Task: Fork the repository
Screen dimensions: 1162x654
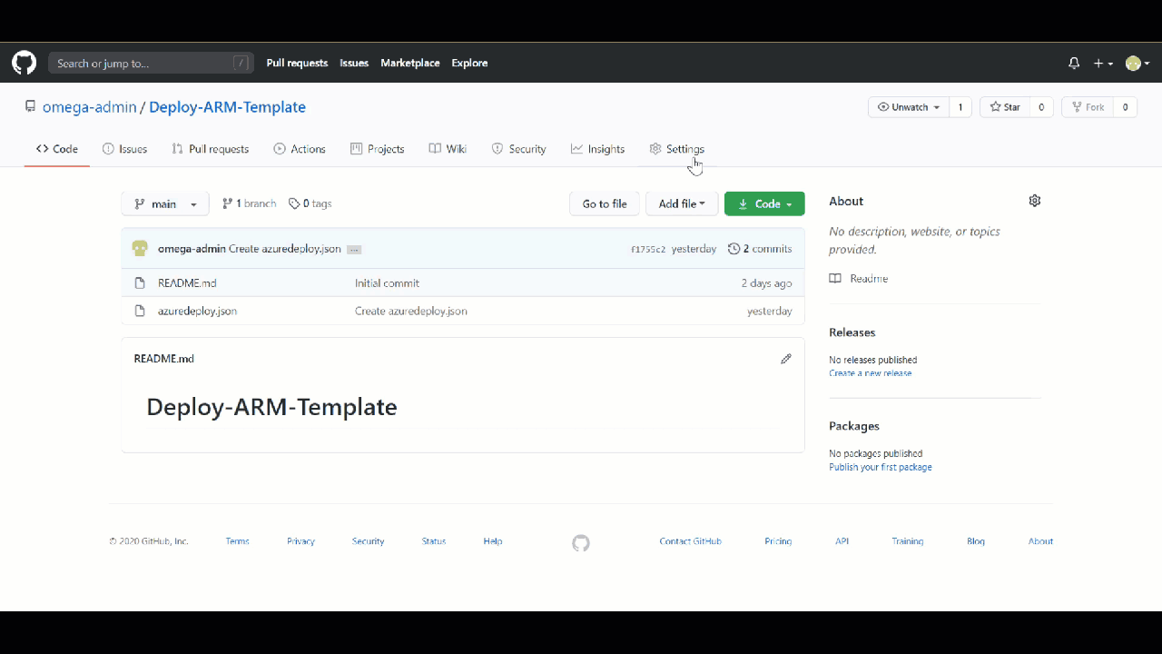Action: [1088, 106]
